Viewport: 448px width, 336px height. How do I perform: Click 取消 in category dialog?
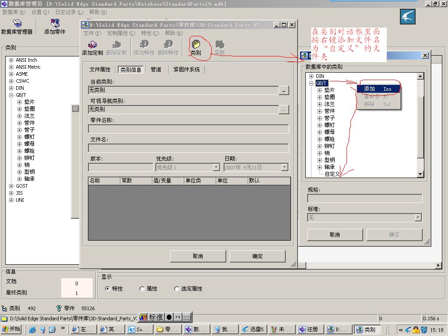(335, 235)
